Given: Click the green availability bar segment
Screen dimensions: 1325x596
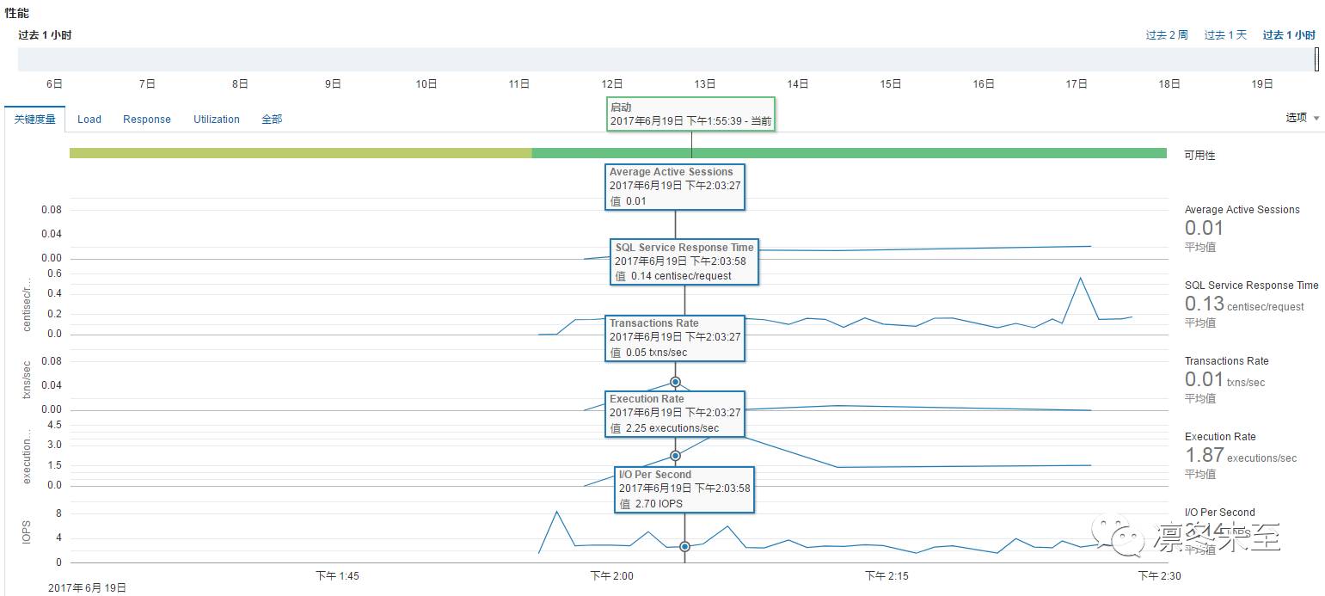Looking at the screenshot, I should click(850, 153).
